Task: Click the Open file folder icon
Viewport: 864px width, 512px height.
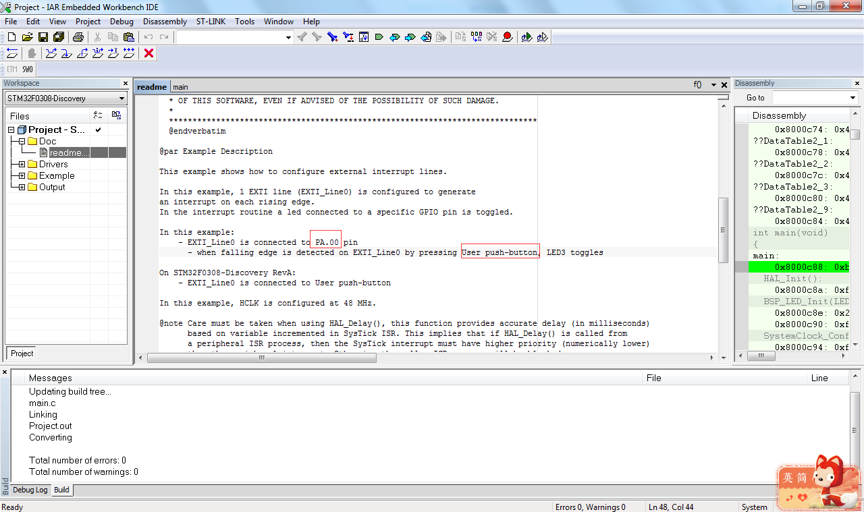Action: point(27,37)
